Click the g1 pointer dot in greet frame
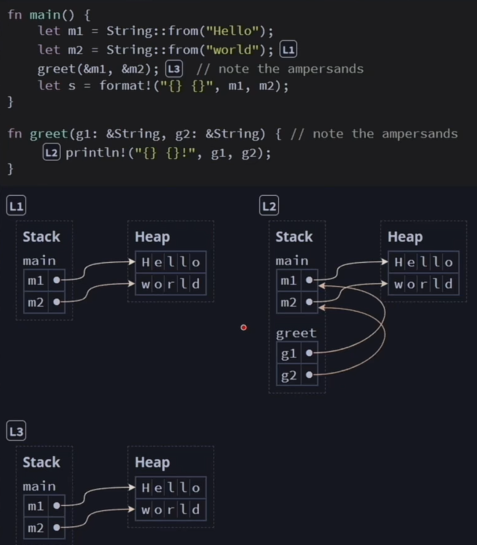The image size is (477, 545). coord(309,353)
